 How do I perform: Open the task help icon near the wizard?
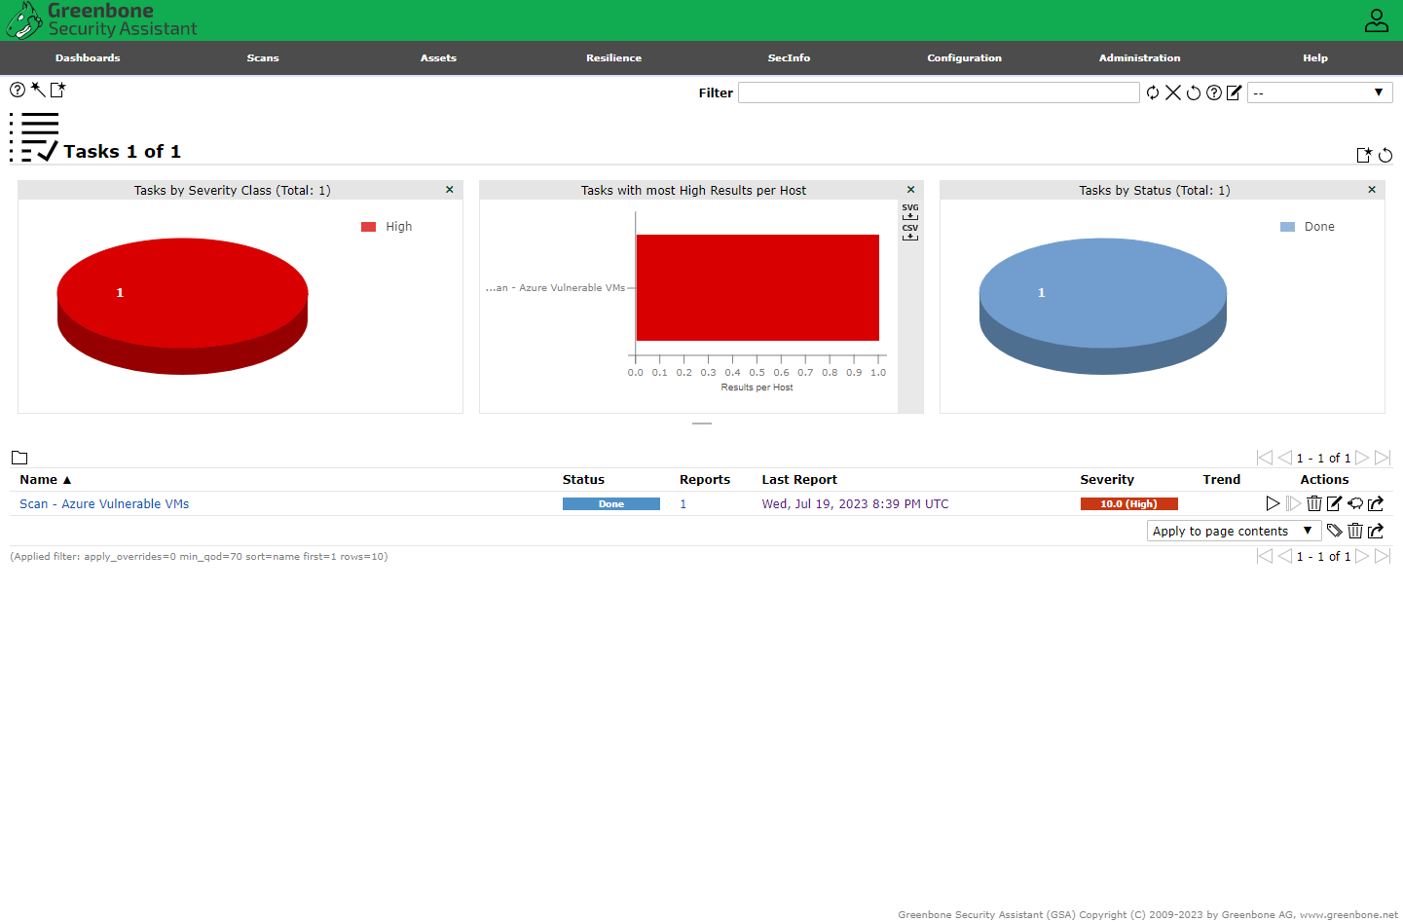pyautogui.click(x=18, y=90)
